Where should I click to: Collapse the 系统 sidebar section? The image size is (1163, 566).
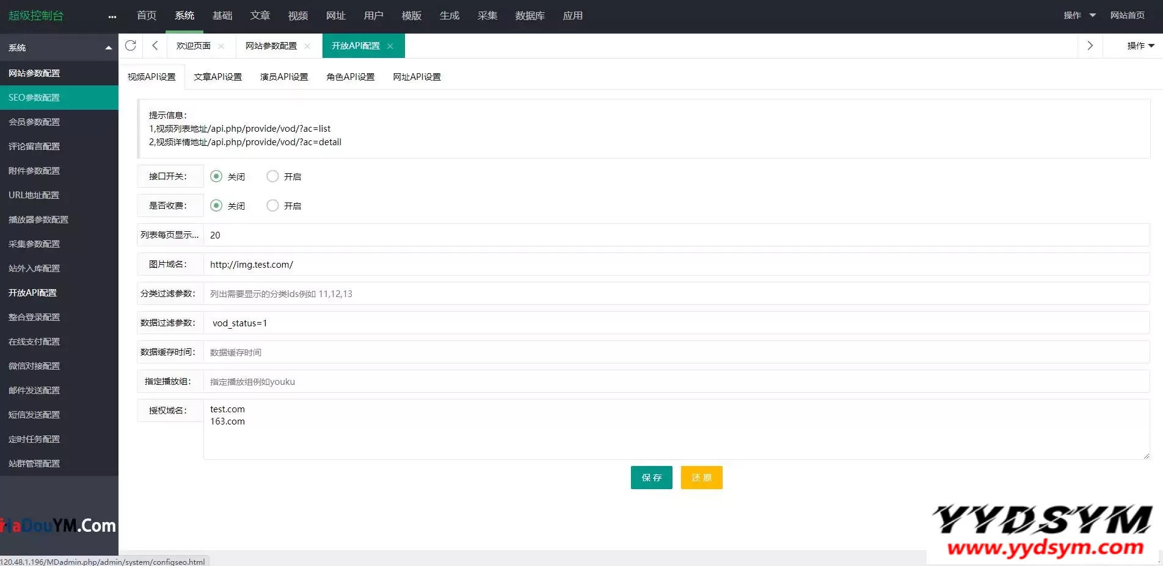pos(108,48)
